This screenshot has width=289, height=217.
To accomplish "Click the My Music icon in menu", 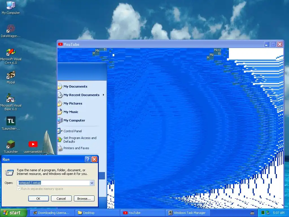I will coord(60,112).
